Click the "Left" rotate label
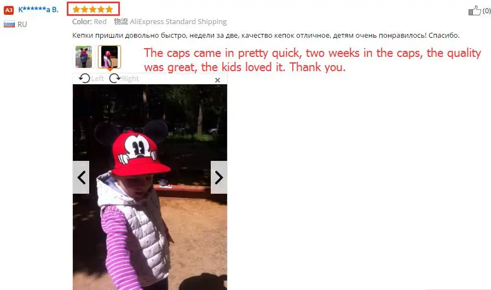Image resolution: width=491 pixels, height=290 pixels. click(x=97, y=79)
